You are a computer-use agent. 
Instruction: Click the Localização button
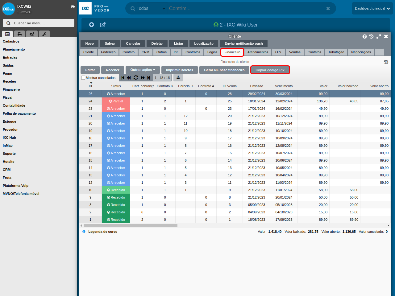204,43
